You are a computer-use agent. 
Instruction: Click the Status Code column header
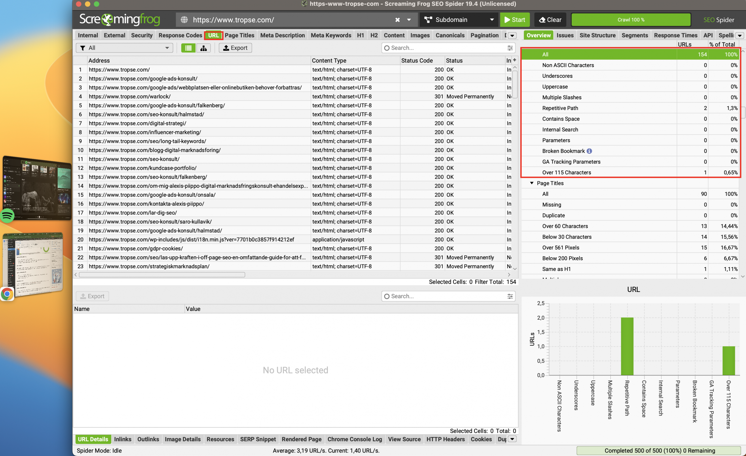point(422,60)
